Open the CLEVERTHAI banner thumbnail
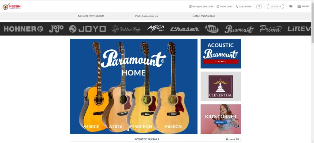 click(x=221, y=86)
